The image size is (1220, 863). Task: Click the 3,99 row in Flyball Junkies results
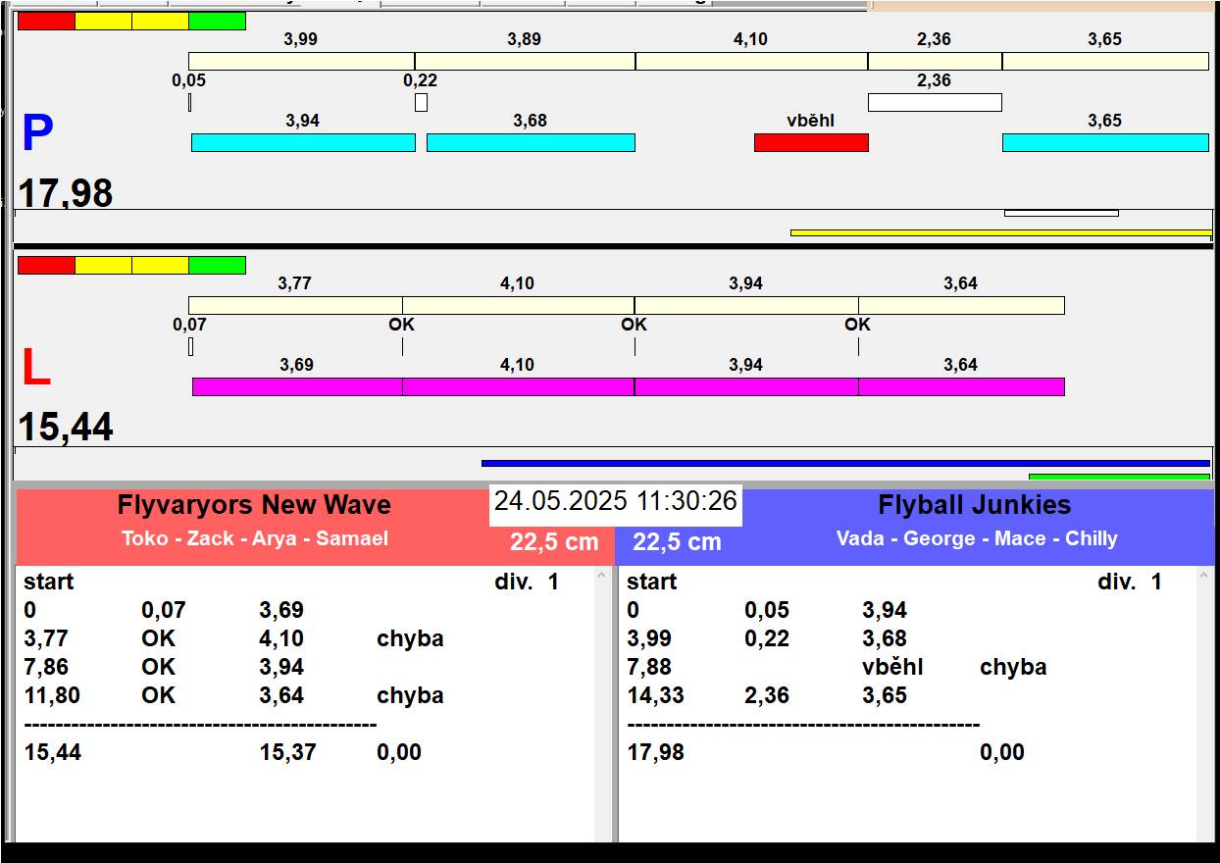(x=767, y=638)
